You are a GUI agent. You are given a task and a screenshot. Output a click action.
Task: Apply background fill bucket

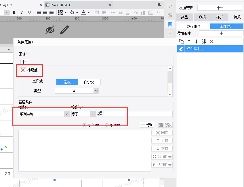click(72, 12)
